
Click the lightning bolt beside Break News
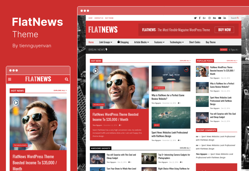(x=106, y=50)
